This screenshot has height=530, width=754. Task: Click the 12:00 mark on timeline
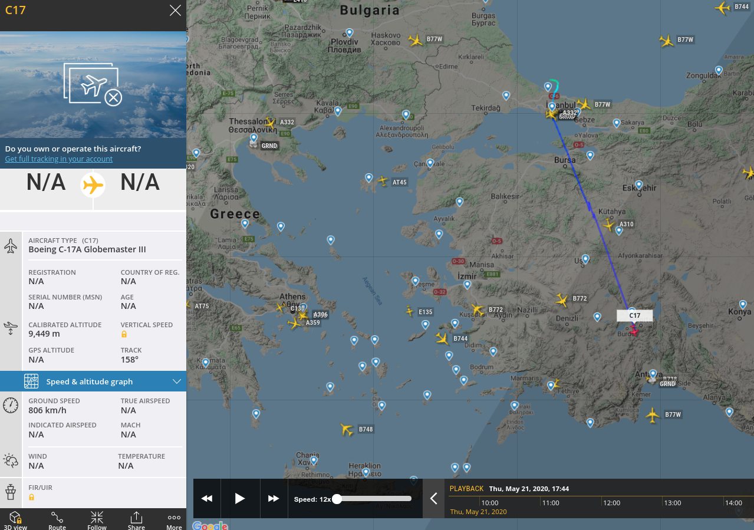[x=612, y=503]
